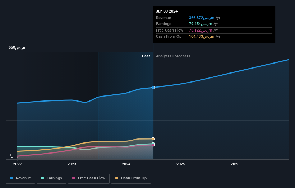
Task: Toggle the Revenue legend series
Action: 20,178
